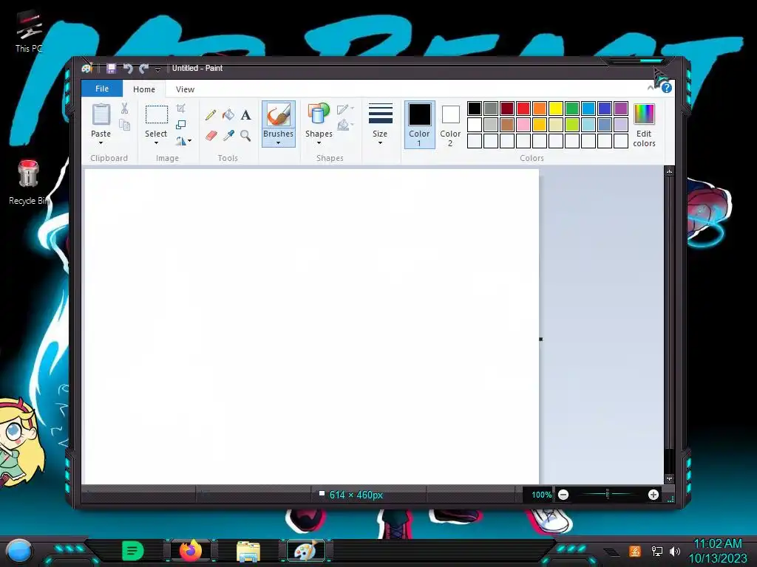Select the Text tool

click(x=245, y=114)
